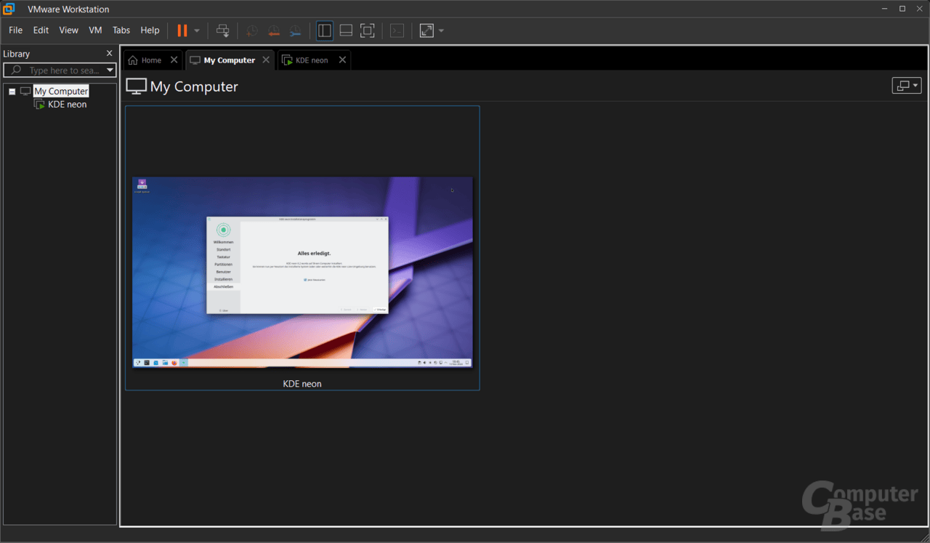The image size is (930, 543).
Task: Toggle the thumbnail bar view icon
Action: 347,31
